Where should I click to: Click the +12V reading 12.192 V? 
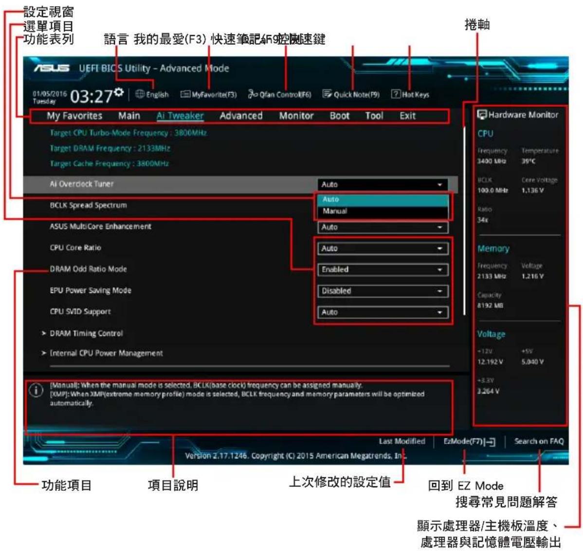point(490,362)
